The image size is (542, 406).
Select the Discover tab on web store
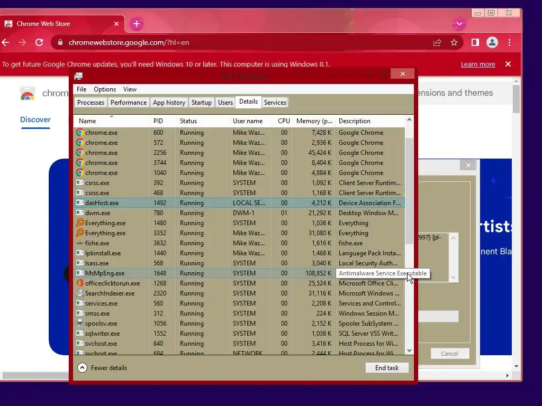35,120
